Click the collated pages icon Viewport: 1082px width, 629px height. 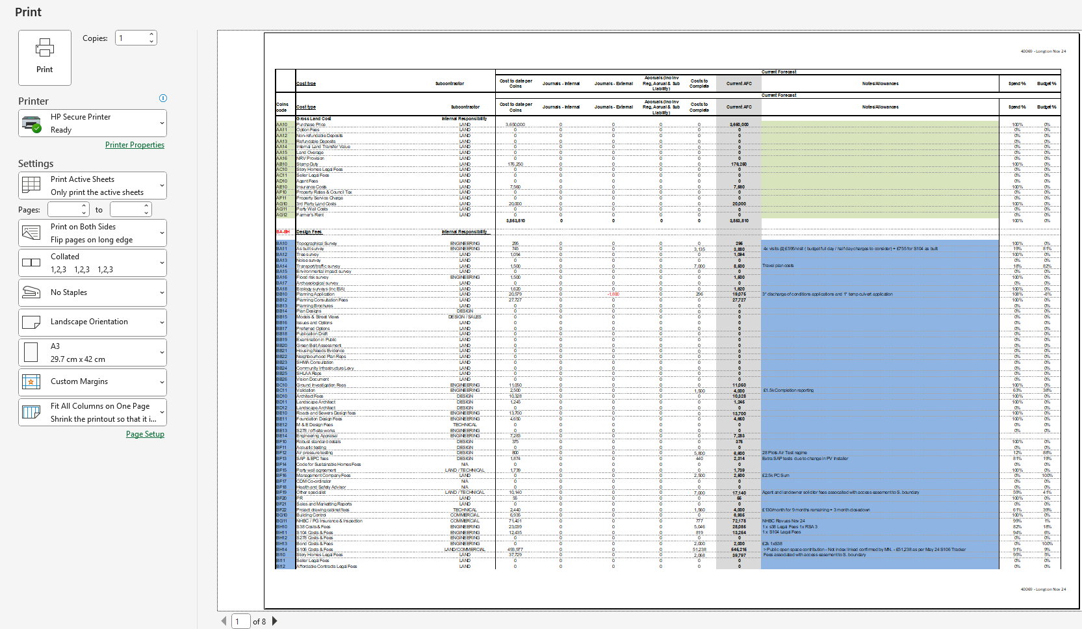click(x=31, y=263)
